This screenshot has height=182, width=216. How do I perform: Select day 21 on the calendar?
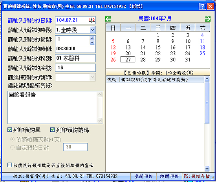[143, 53]
